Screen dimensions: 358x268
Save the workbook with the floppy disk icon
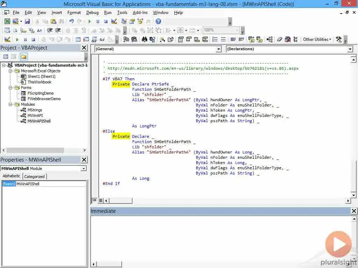pos(27,21)
